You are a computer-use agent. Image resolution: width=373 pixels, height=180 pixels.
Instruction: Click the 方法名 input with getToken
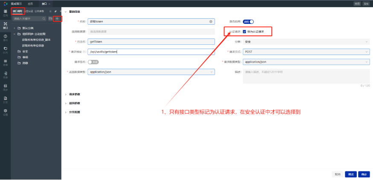[151, 42]
